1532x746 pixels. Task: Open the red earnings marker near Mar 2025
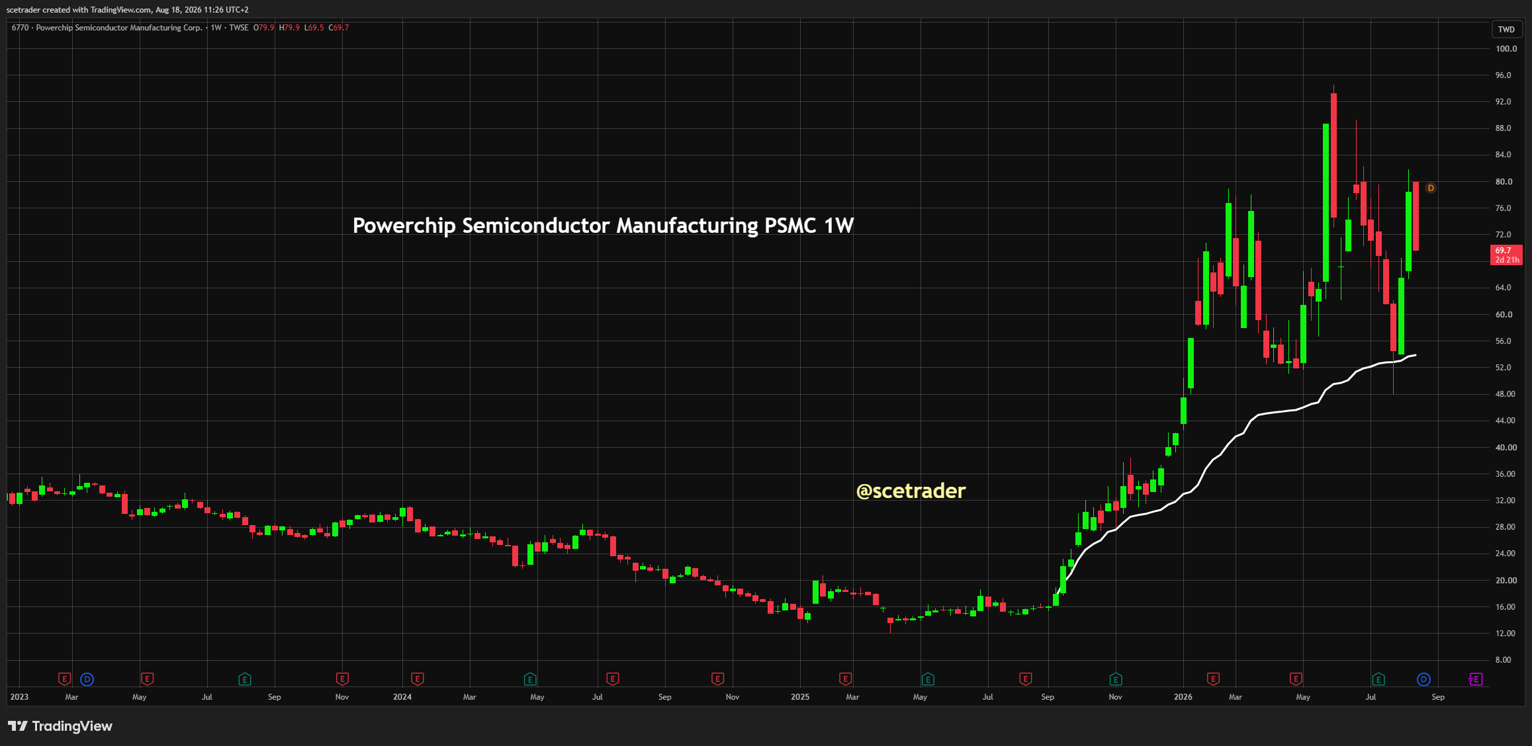pos(845,679)
